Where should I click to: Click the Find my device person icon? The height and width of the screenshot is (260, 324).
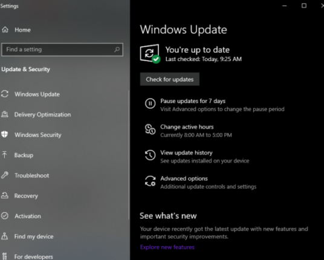coord(5,236)
